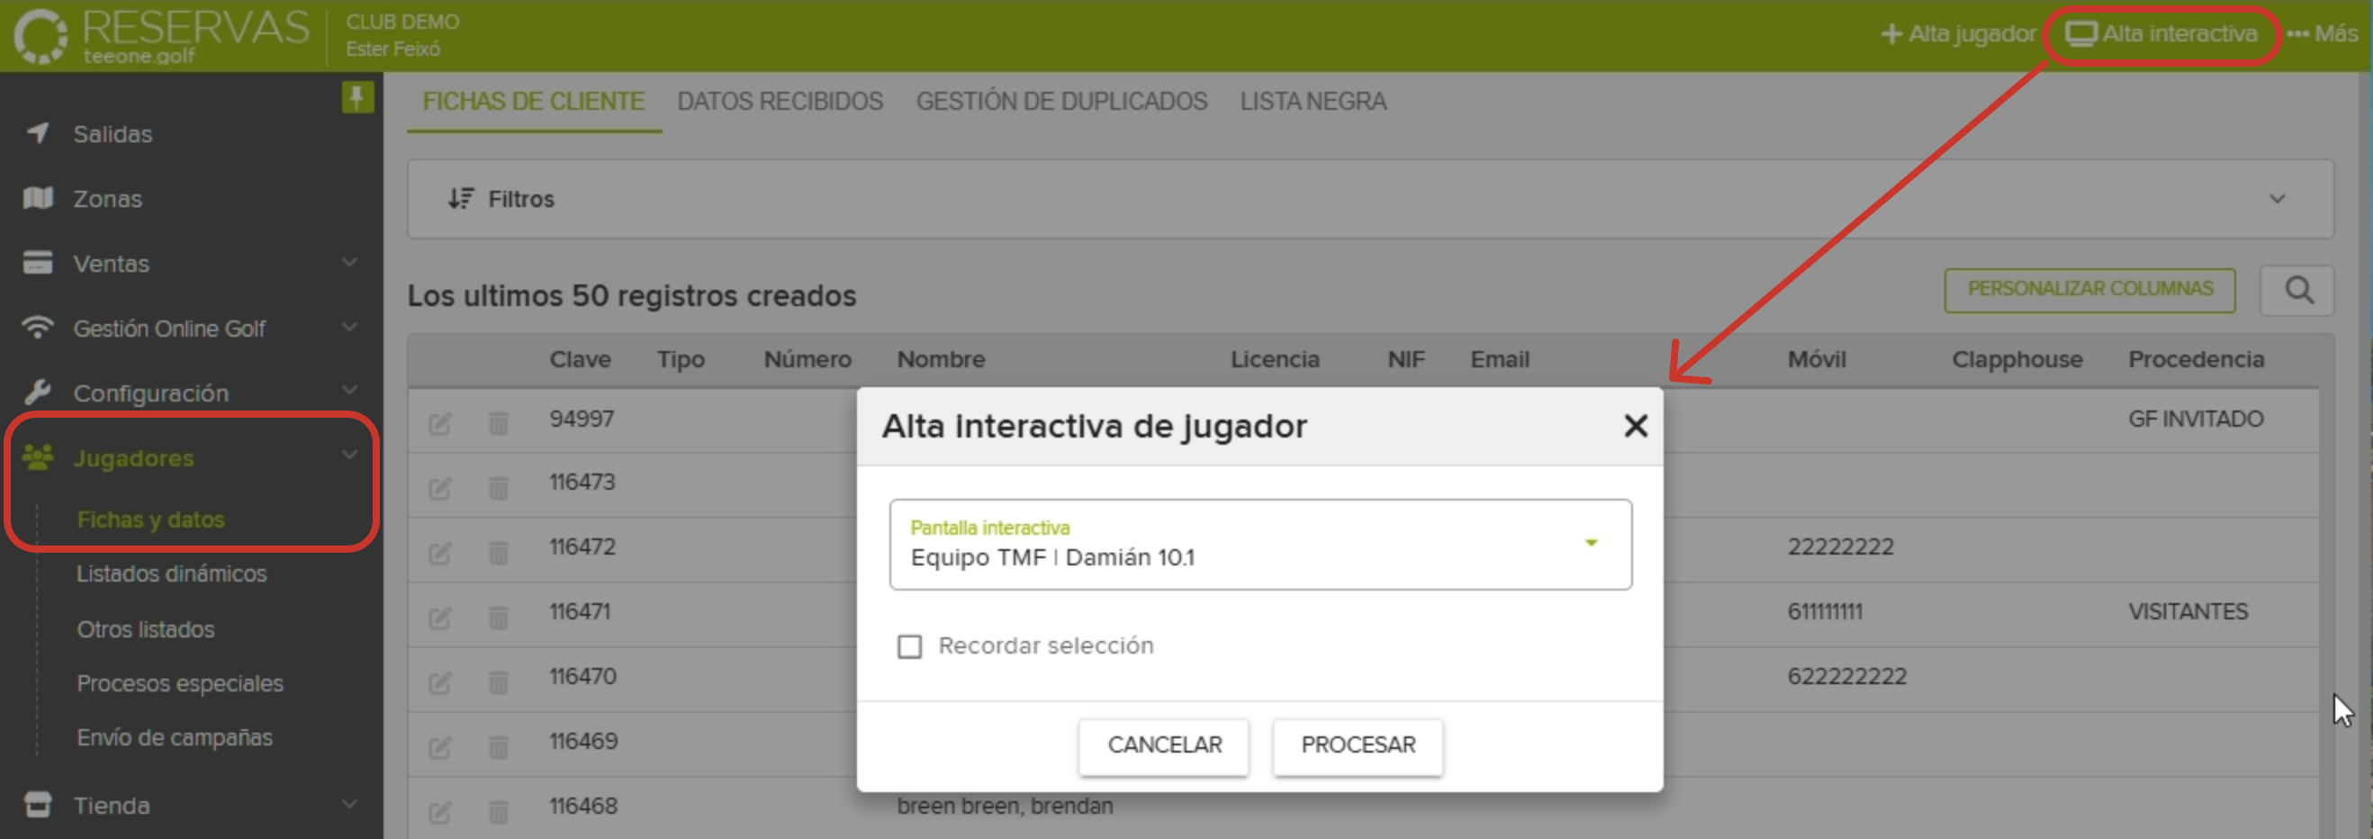The width and height of the screenshot is (2373, 839).
Task: Expand Gestión Online Golf chevron
Action: [349, 326]
